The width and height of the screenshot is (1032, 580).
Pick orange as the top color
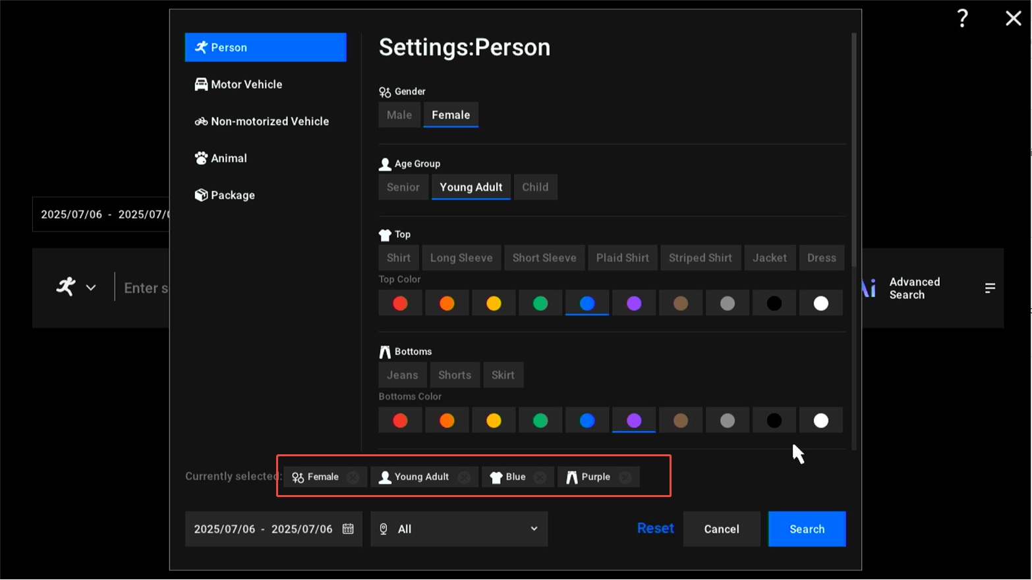tap(447, 303)
